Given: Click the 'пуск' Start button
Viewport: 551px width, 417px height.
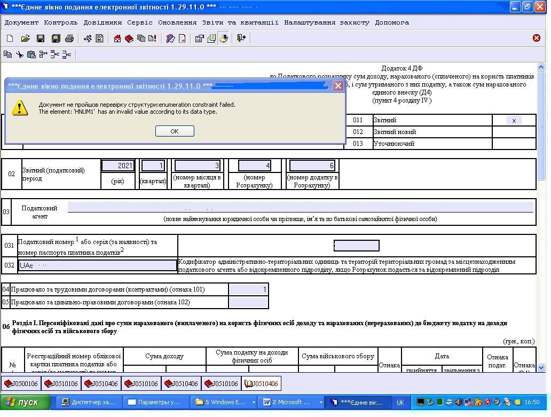Looking at the screenshot, I should 26,402.
